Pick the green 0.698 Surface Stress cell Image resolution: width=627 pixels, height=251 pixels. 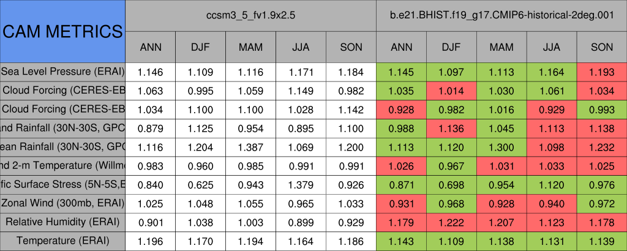tap(451, 185)
